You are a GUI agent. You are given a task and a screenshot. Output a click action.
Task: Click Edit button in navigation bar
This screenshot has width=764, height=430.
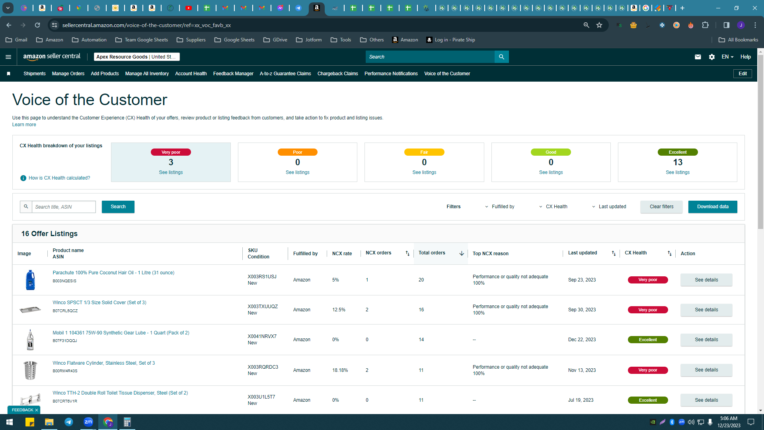point(743,74)
